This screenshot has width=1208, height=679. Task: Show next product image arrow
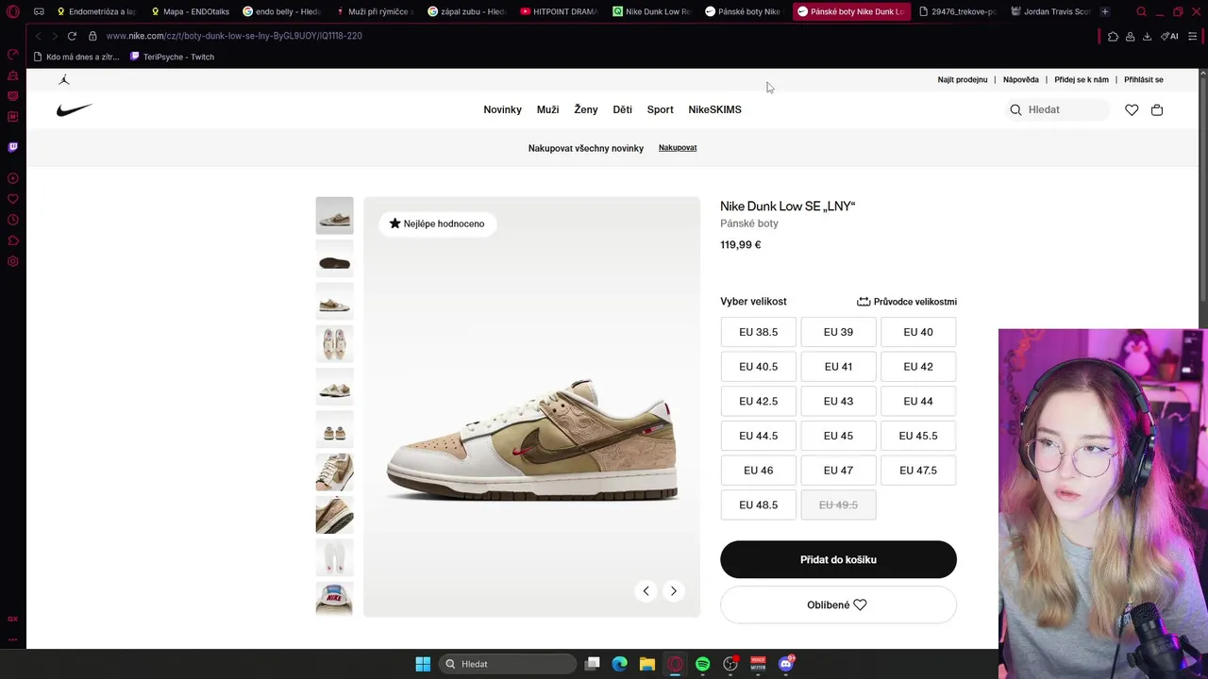tap(673, 591)
